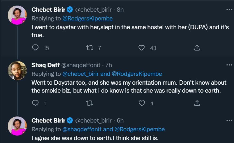Open the 8h timestamp of first tweet
This screenshot has height=143, width=234.
coord(120,10)
